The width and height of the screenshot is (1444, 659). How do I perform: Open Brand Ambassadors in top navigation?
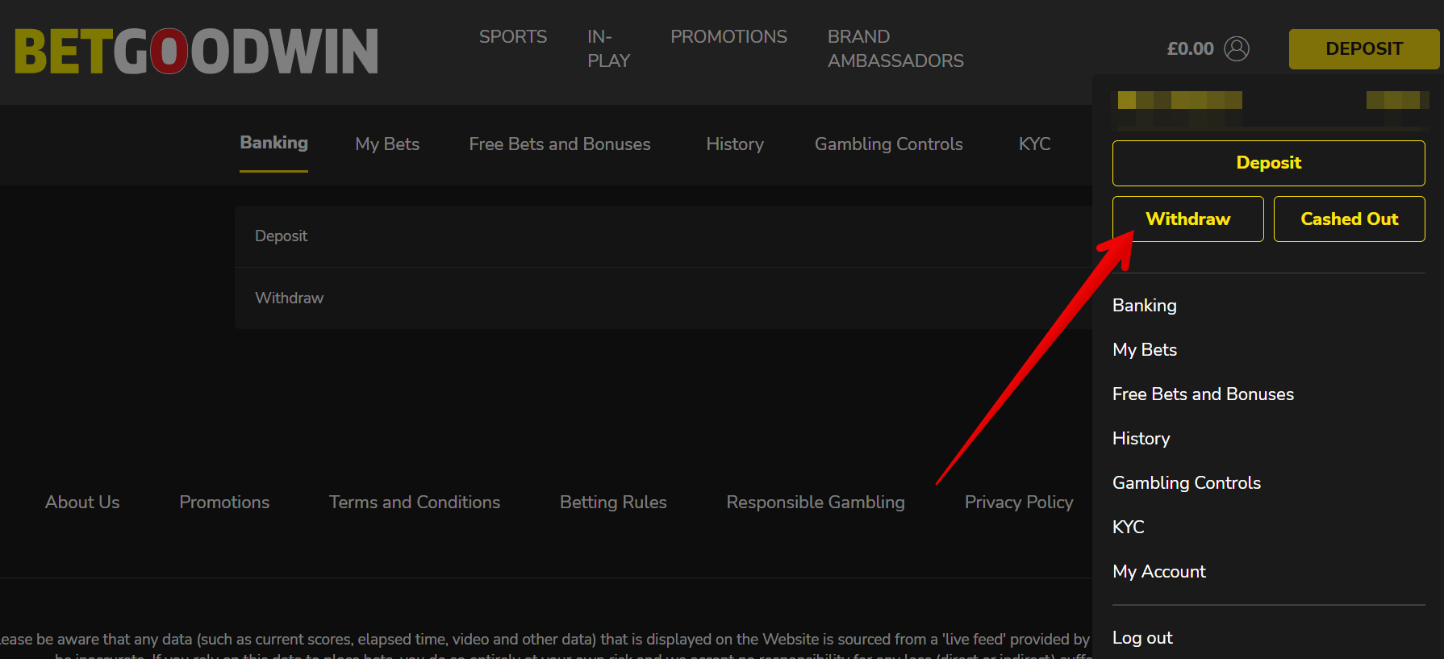[x=895, y=48]
